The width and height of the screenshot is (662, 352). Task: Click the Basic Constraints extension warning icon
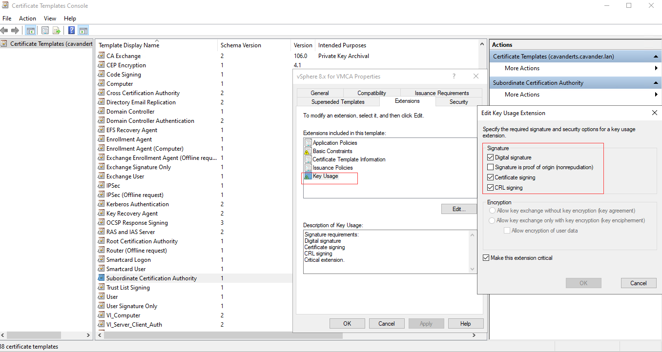pyautogui.click(x=308, y=151)
